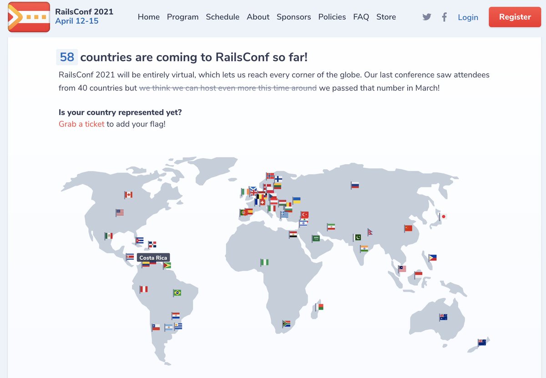Open the Facebook page icon
This screenshot has width=546, height=378.
[445, 17]
